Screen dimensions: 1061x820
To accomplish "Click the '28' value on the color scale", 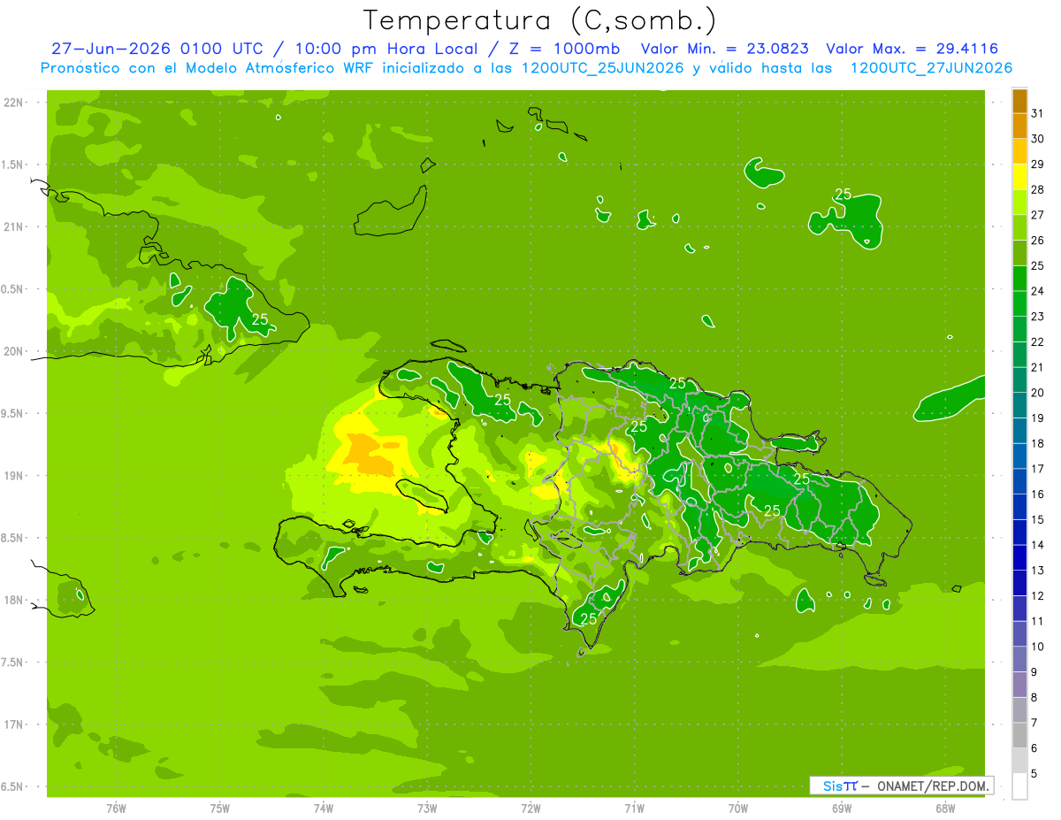I will point(1038,189).
